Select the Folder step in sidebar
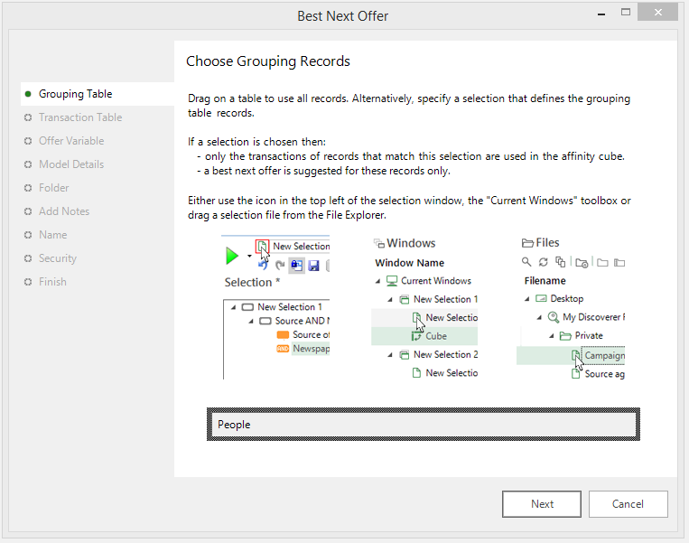 pyautogui.click(x=53, y=188)
